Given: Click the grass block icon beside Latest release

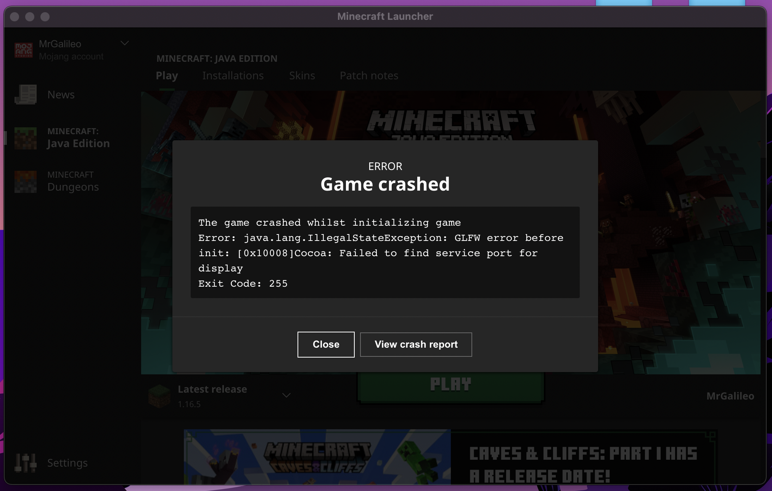Looking at the screenshot, I should [159, 396].
